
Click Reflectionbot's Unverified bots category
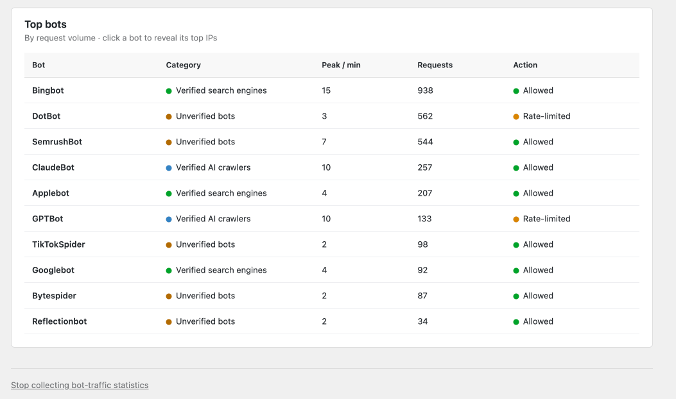[x=200, y=321]
